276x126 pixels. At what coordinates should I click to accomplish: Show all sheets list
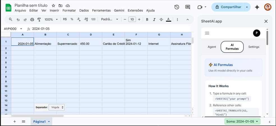24,122
